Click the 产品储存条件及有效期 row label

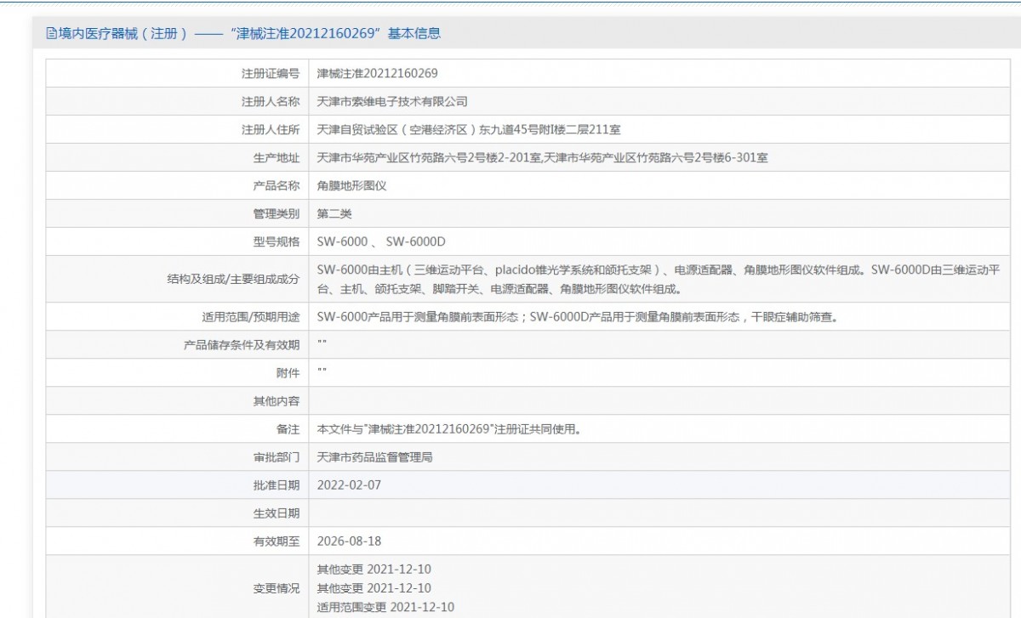pyautogui.click(x=242, y=345)
